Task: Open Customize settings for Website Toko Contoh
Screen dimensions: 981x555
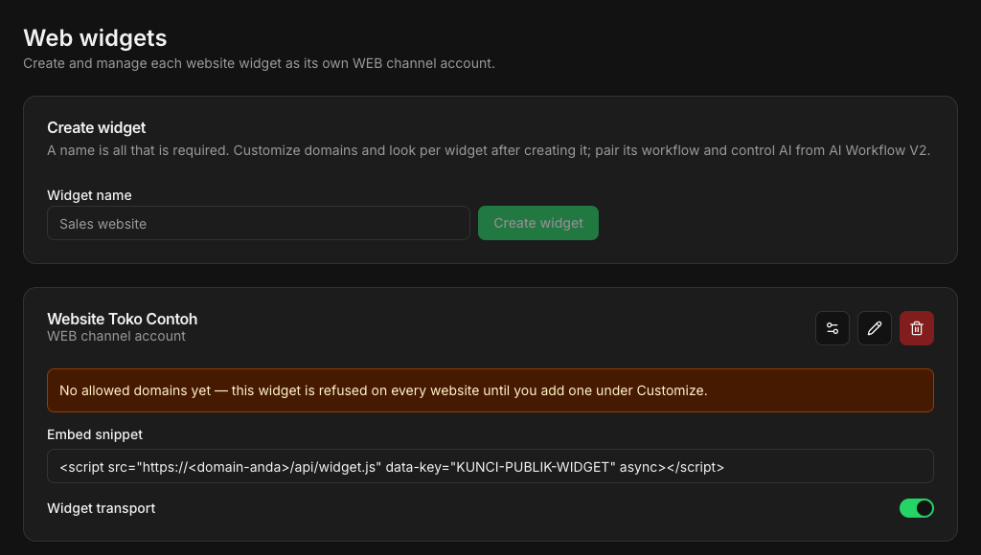Action: pos(833,328)
